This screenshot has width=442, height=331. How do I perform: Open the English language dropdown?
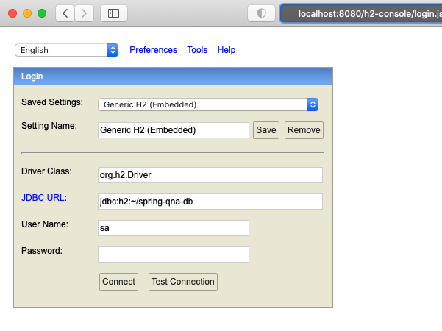pos(66,50)
